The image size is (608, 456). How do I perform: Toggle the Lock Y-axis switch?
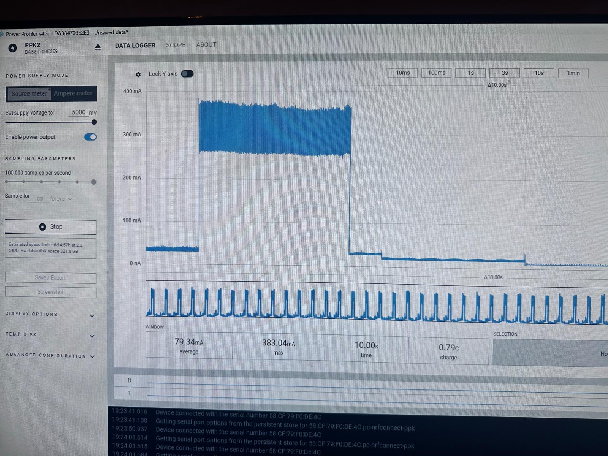click(x=187, y=74)
